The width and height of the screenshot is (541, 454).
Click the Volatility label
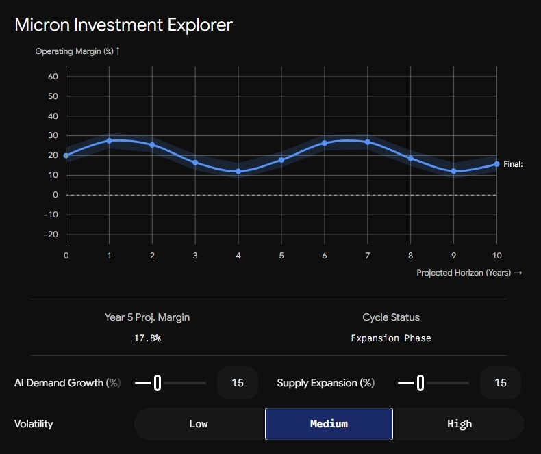[34, 424]
